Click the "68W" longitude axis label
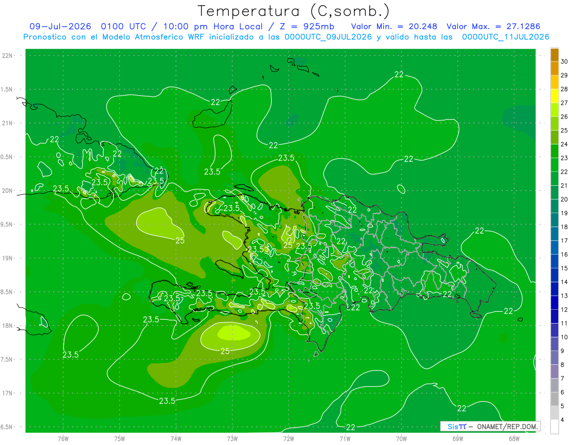This screenshot has height=445, width=577. click(x=514, y=438)
